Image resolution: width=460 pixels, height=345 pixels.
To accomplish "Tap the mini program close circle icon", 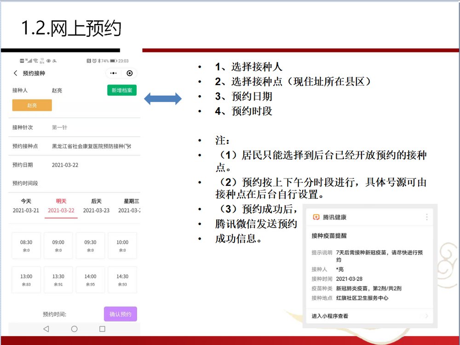I will pyautogui.click(x=130, y=73).
